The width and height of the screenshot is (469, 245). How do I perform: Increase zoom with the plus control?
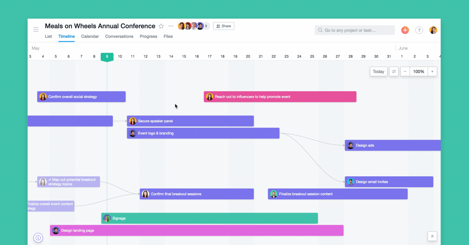click(432, 71)
